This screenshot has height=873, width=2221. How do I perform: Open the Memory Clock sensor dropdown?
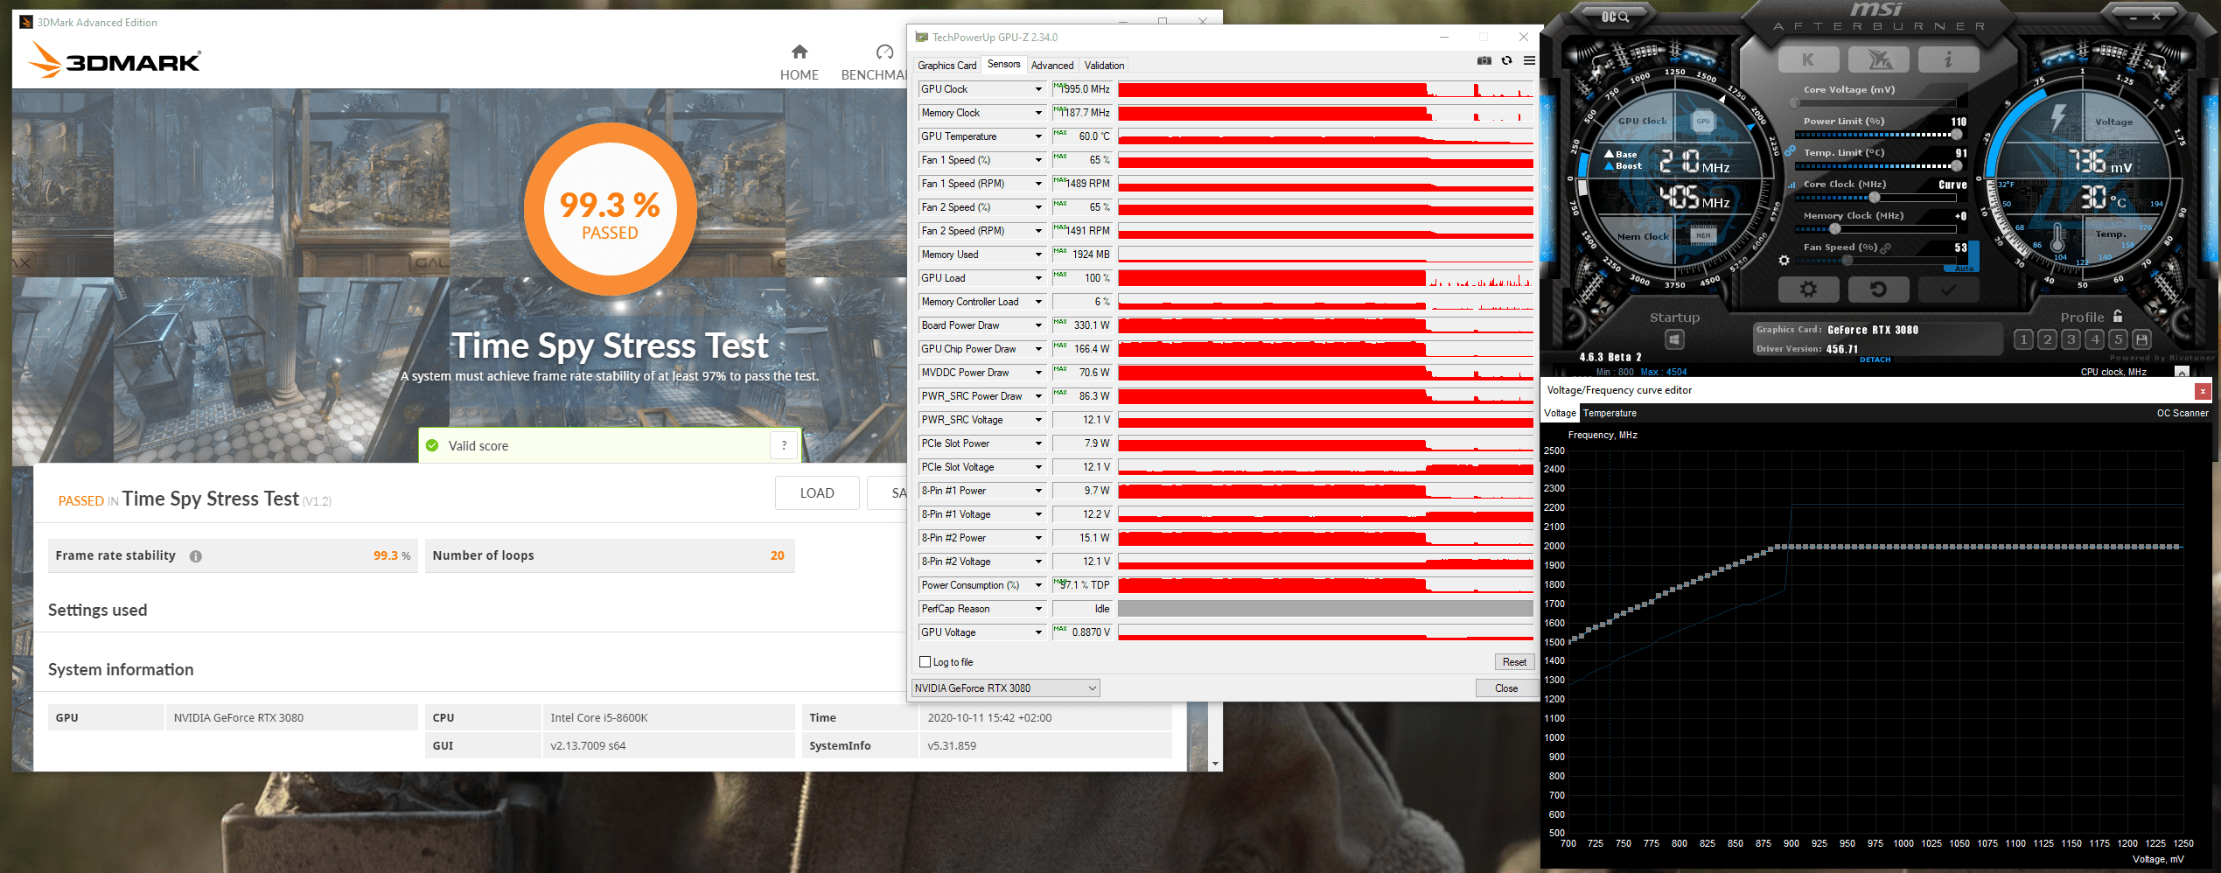[x=1038, y=113]
